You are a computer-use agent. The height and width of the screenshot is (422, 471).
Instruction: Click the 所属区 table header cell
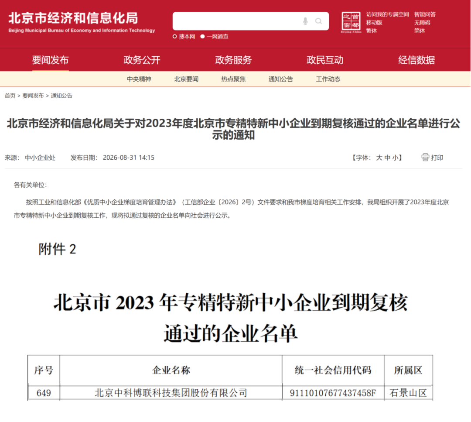(x=408, y=370)
